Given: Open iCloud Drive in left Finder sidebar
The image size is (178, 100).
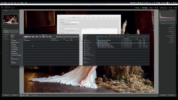Looking at the screenshot, I should (15, 59).
